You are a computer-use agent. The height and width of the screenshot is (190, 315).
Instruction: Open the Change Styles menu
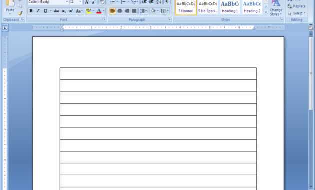point(276,8)
